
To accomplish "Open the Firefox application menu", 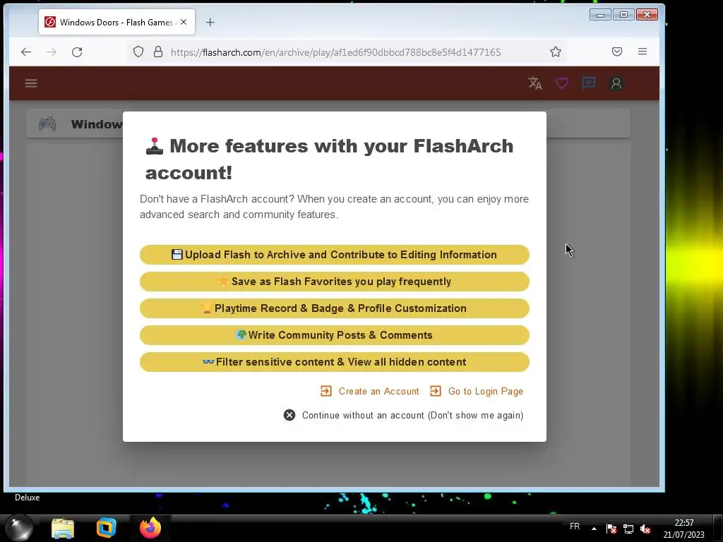I will pos(643,52).
